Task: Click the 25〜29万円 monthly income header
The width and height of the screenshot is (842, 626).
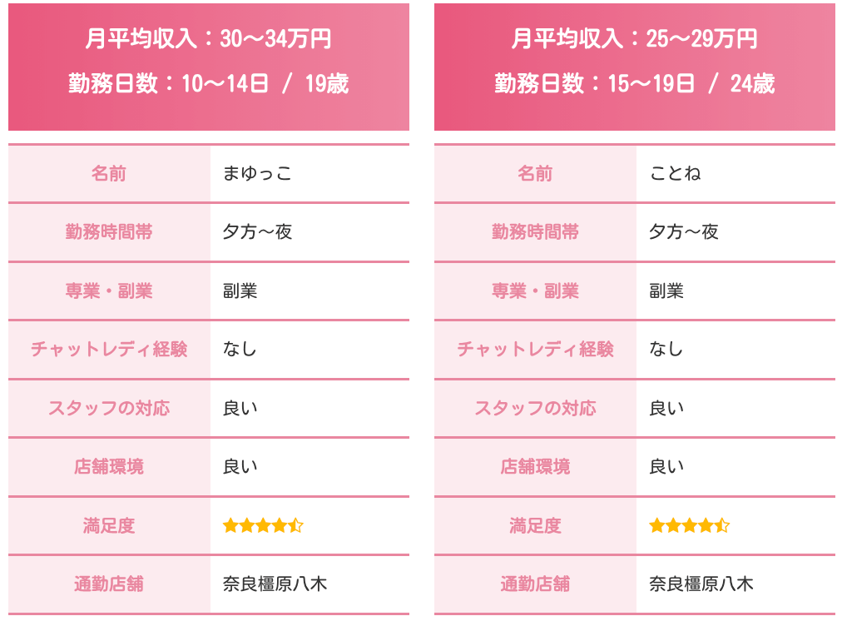Action: tap(634, 38)
